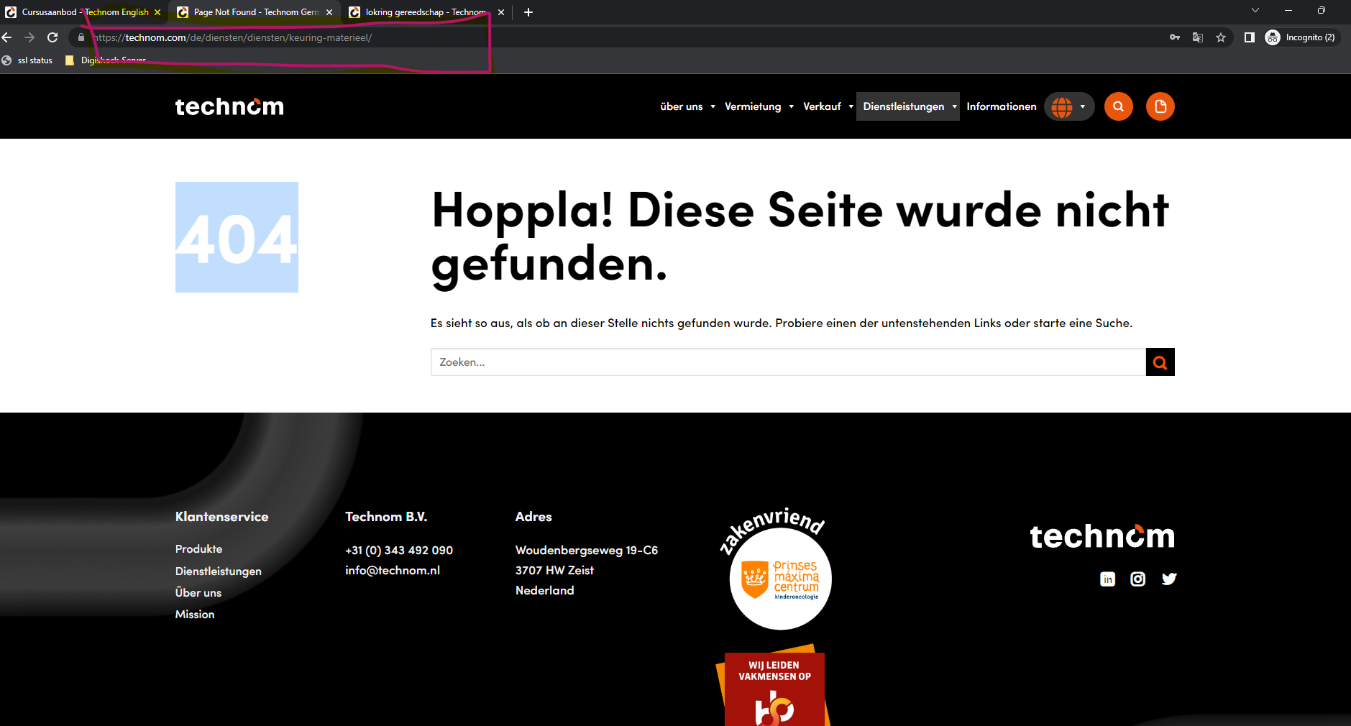Image resolution: width=1351 pixels, height=726 pixels.
Task: Click the translate page icon
Action: (1198, 37)
